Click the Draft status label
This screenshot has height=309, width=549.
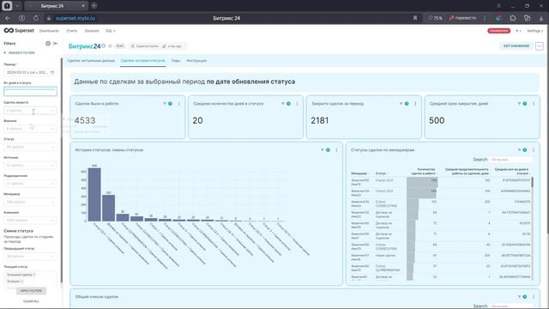(x=120, y=45)
